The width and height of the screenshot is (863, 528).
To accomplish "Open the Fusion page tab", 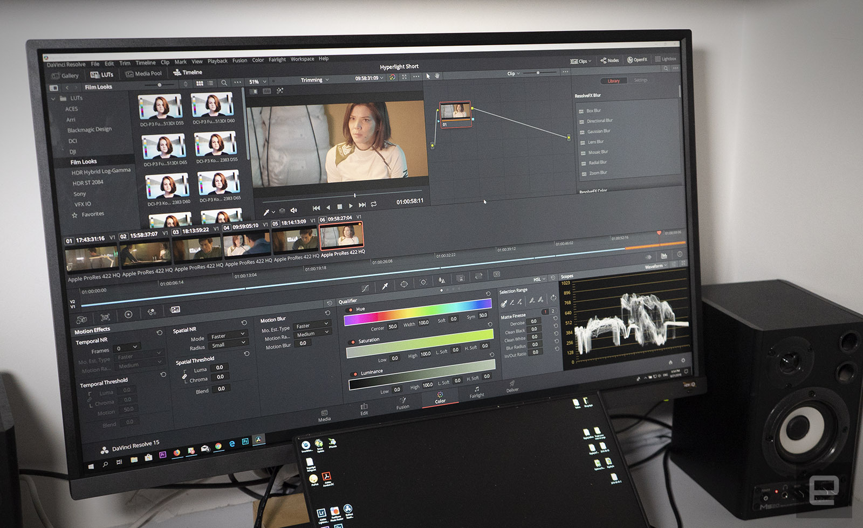I will click(x=403, y=404).
